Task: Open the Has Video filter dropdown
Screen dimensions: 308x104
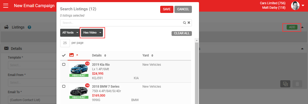Action: pos(92,33)
